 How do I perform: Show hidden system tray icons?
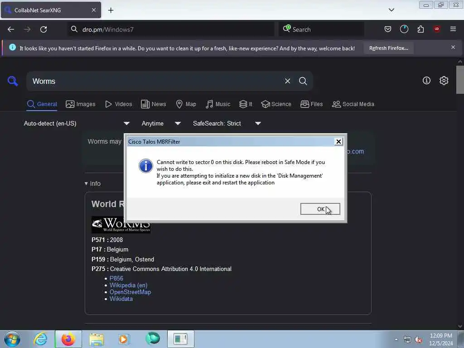click(396, 340)
